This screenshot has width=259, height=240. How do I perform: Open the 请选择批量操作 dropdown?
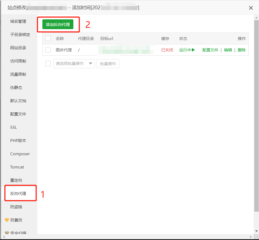click(x=74, y=64)
